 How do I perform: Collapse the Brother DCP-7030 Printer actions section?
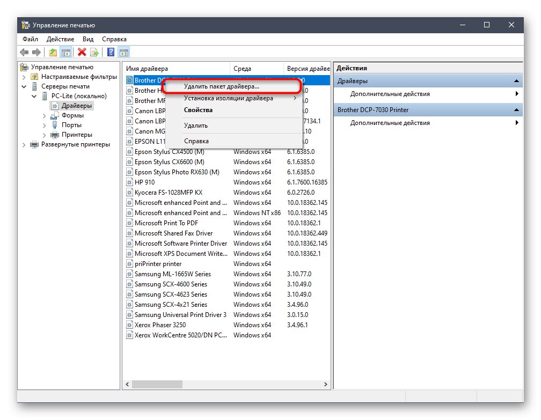click(516, 110)
